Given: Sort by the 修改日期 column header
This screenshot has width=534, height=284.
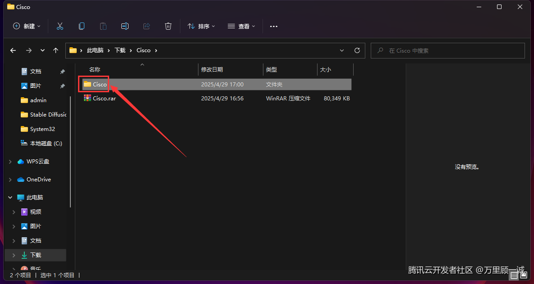Looking at the screenshot, I should pos(212,70).
